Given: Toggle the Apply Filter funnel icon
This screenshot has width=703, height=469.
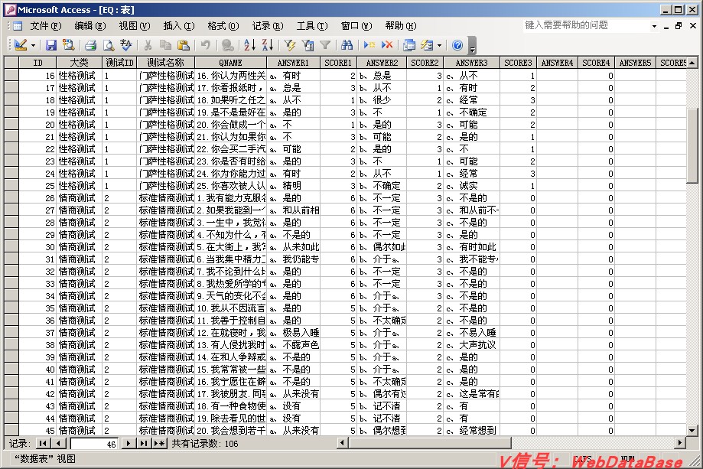Looking at the screenshot, I should pyautogui.click(x=325, y=45).
